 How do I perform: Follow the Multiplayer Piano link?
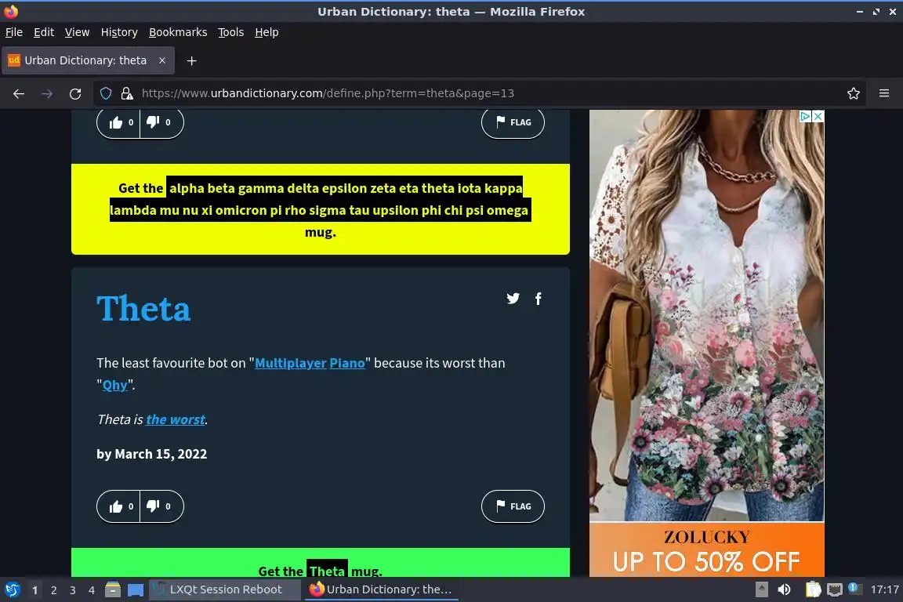[310, 363]
